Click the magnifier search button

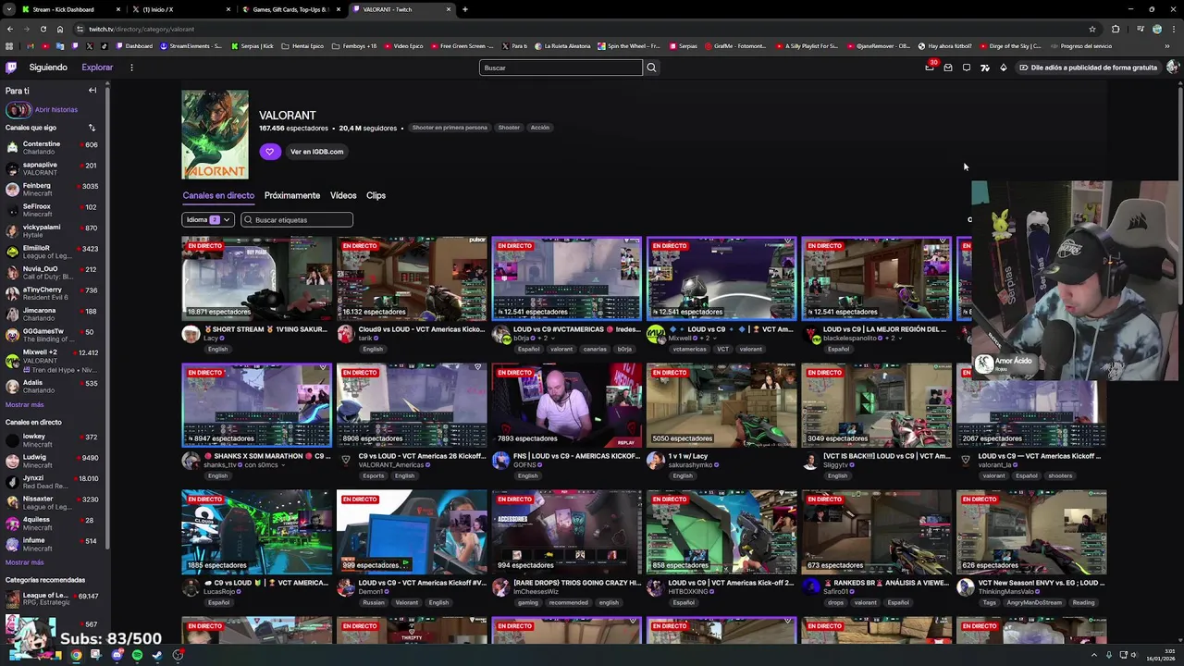pyautogui.click(x=651, y=68)
